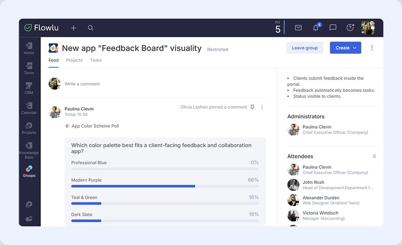Click the 66% poll result value
402x245 pixels.
tap(253, 180)
